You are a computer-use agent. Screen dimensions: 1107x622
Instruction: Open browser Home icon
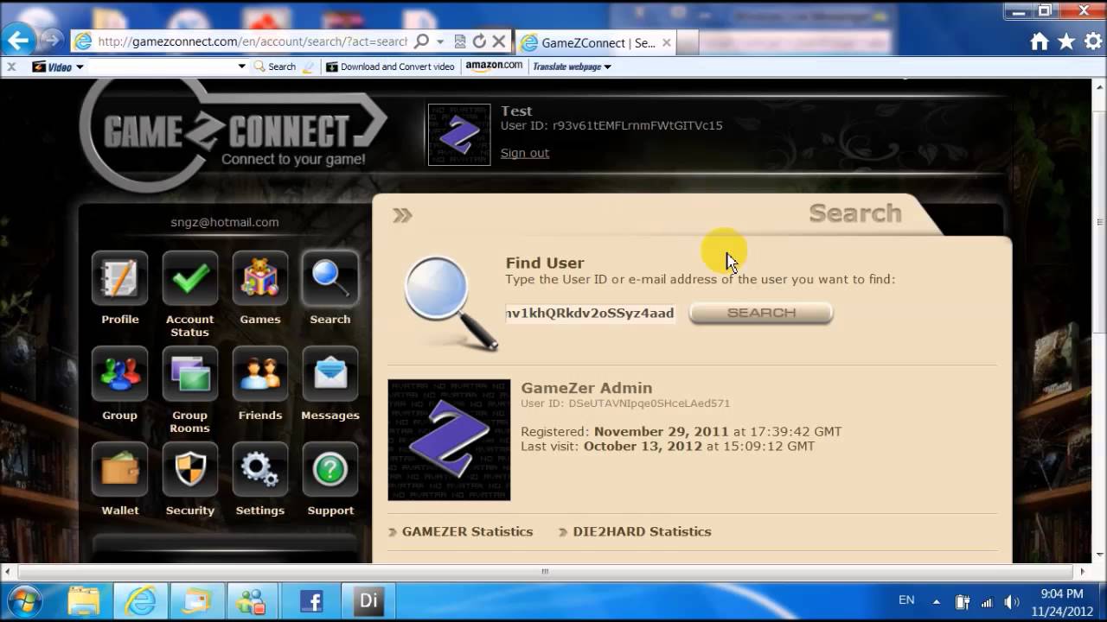(1040, 41)
